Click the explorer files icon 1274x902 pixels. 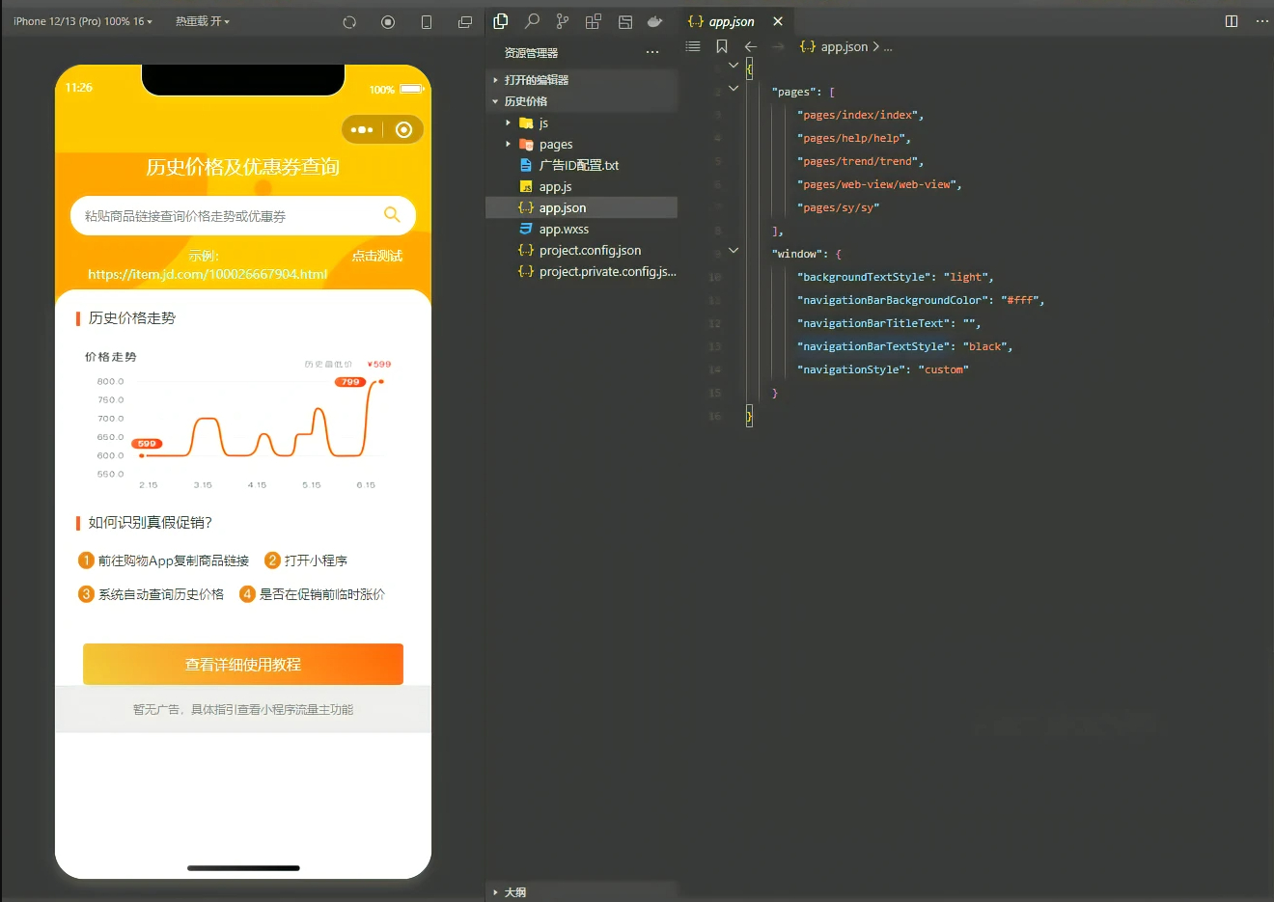501,21
